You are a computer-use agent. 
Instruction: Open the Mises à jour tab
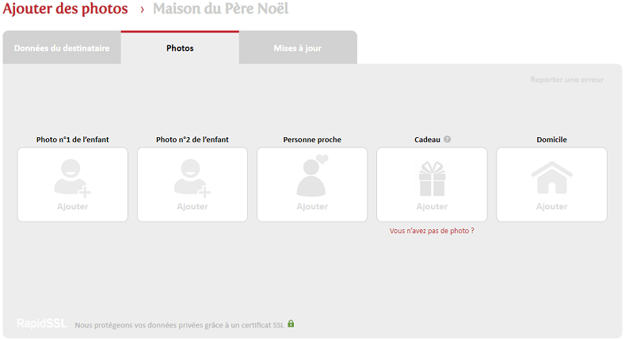point(298,48)
